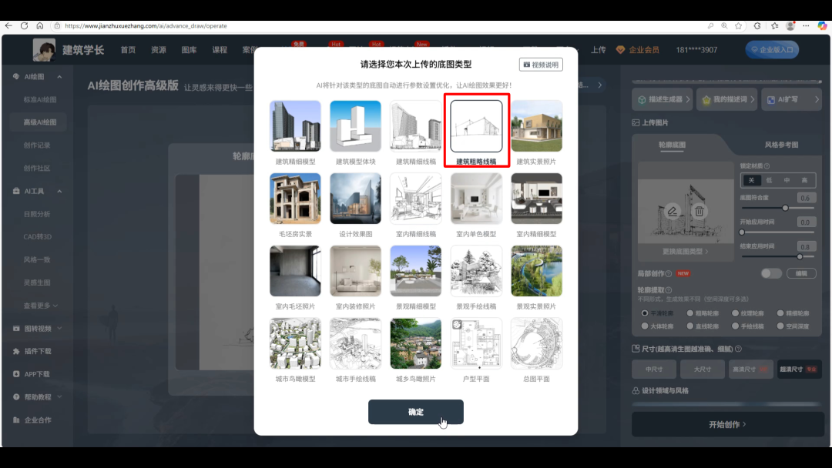Pick the 室内装修照片 thumbnail
Image resolution: width=832 pixels, height=468 pixels.
(x=355, y=271)
